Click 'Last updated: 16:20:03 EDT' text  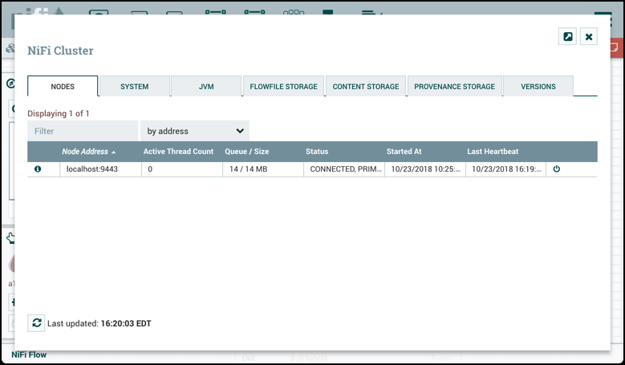coord(99,323)
